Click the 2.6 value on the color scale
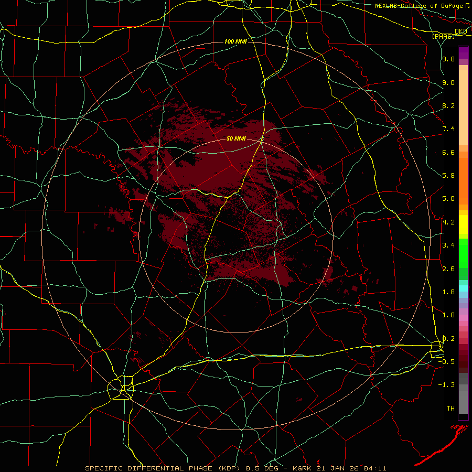The height and width of the screenshot is (472, 472). pos(448,269)
